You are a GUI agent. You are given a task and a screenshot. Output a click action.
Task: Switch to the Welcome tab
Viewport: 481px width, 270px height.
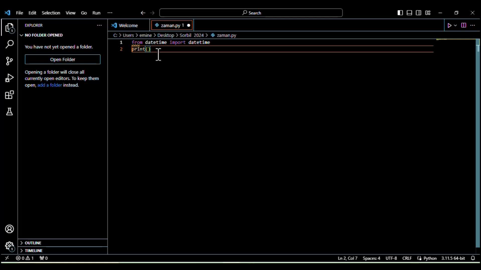pos(129,25)
